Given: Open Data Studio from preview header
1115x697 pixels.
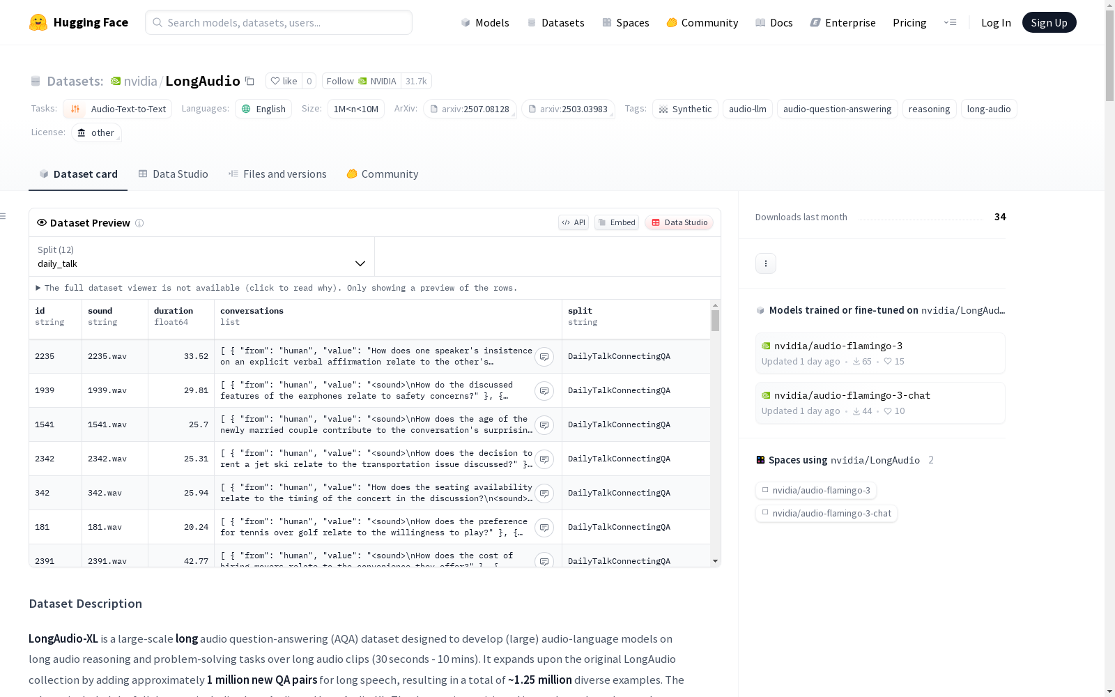Looking at the screenshot, I should tap(679, 222).
